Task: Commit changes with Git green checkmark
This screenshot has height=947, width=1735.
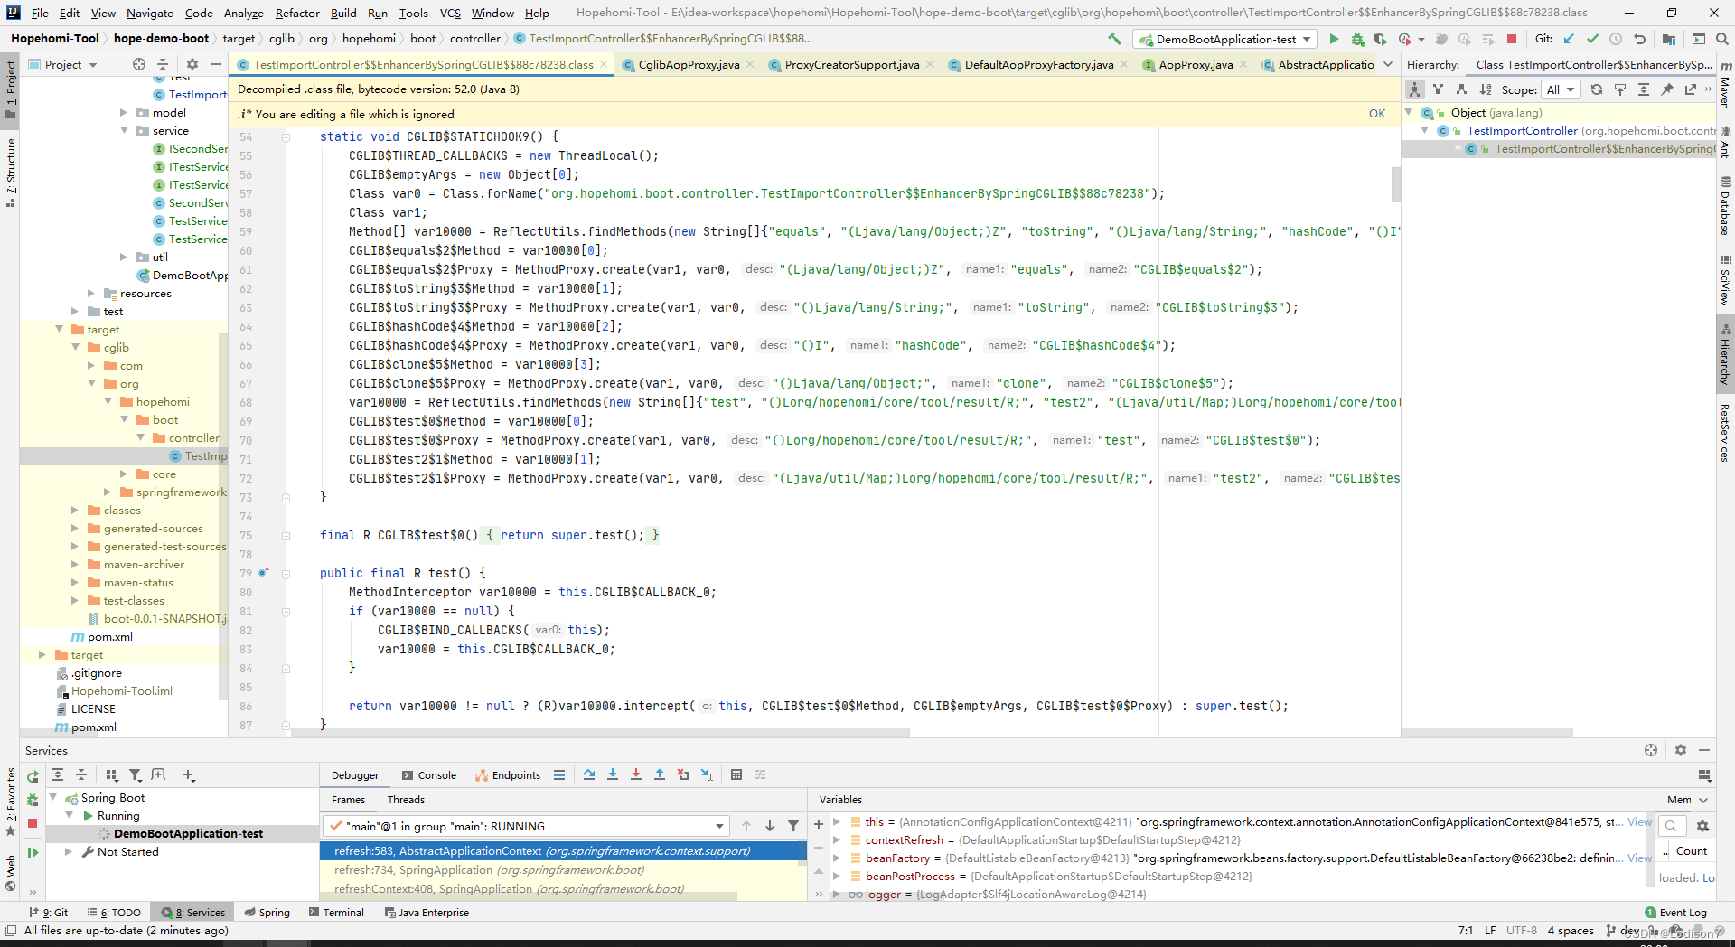Action: pyautogui.click(x=1592, y=39)
